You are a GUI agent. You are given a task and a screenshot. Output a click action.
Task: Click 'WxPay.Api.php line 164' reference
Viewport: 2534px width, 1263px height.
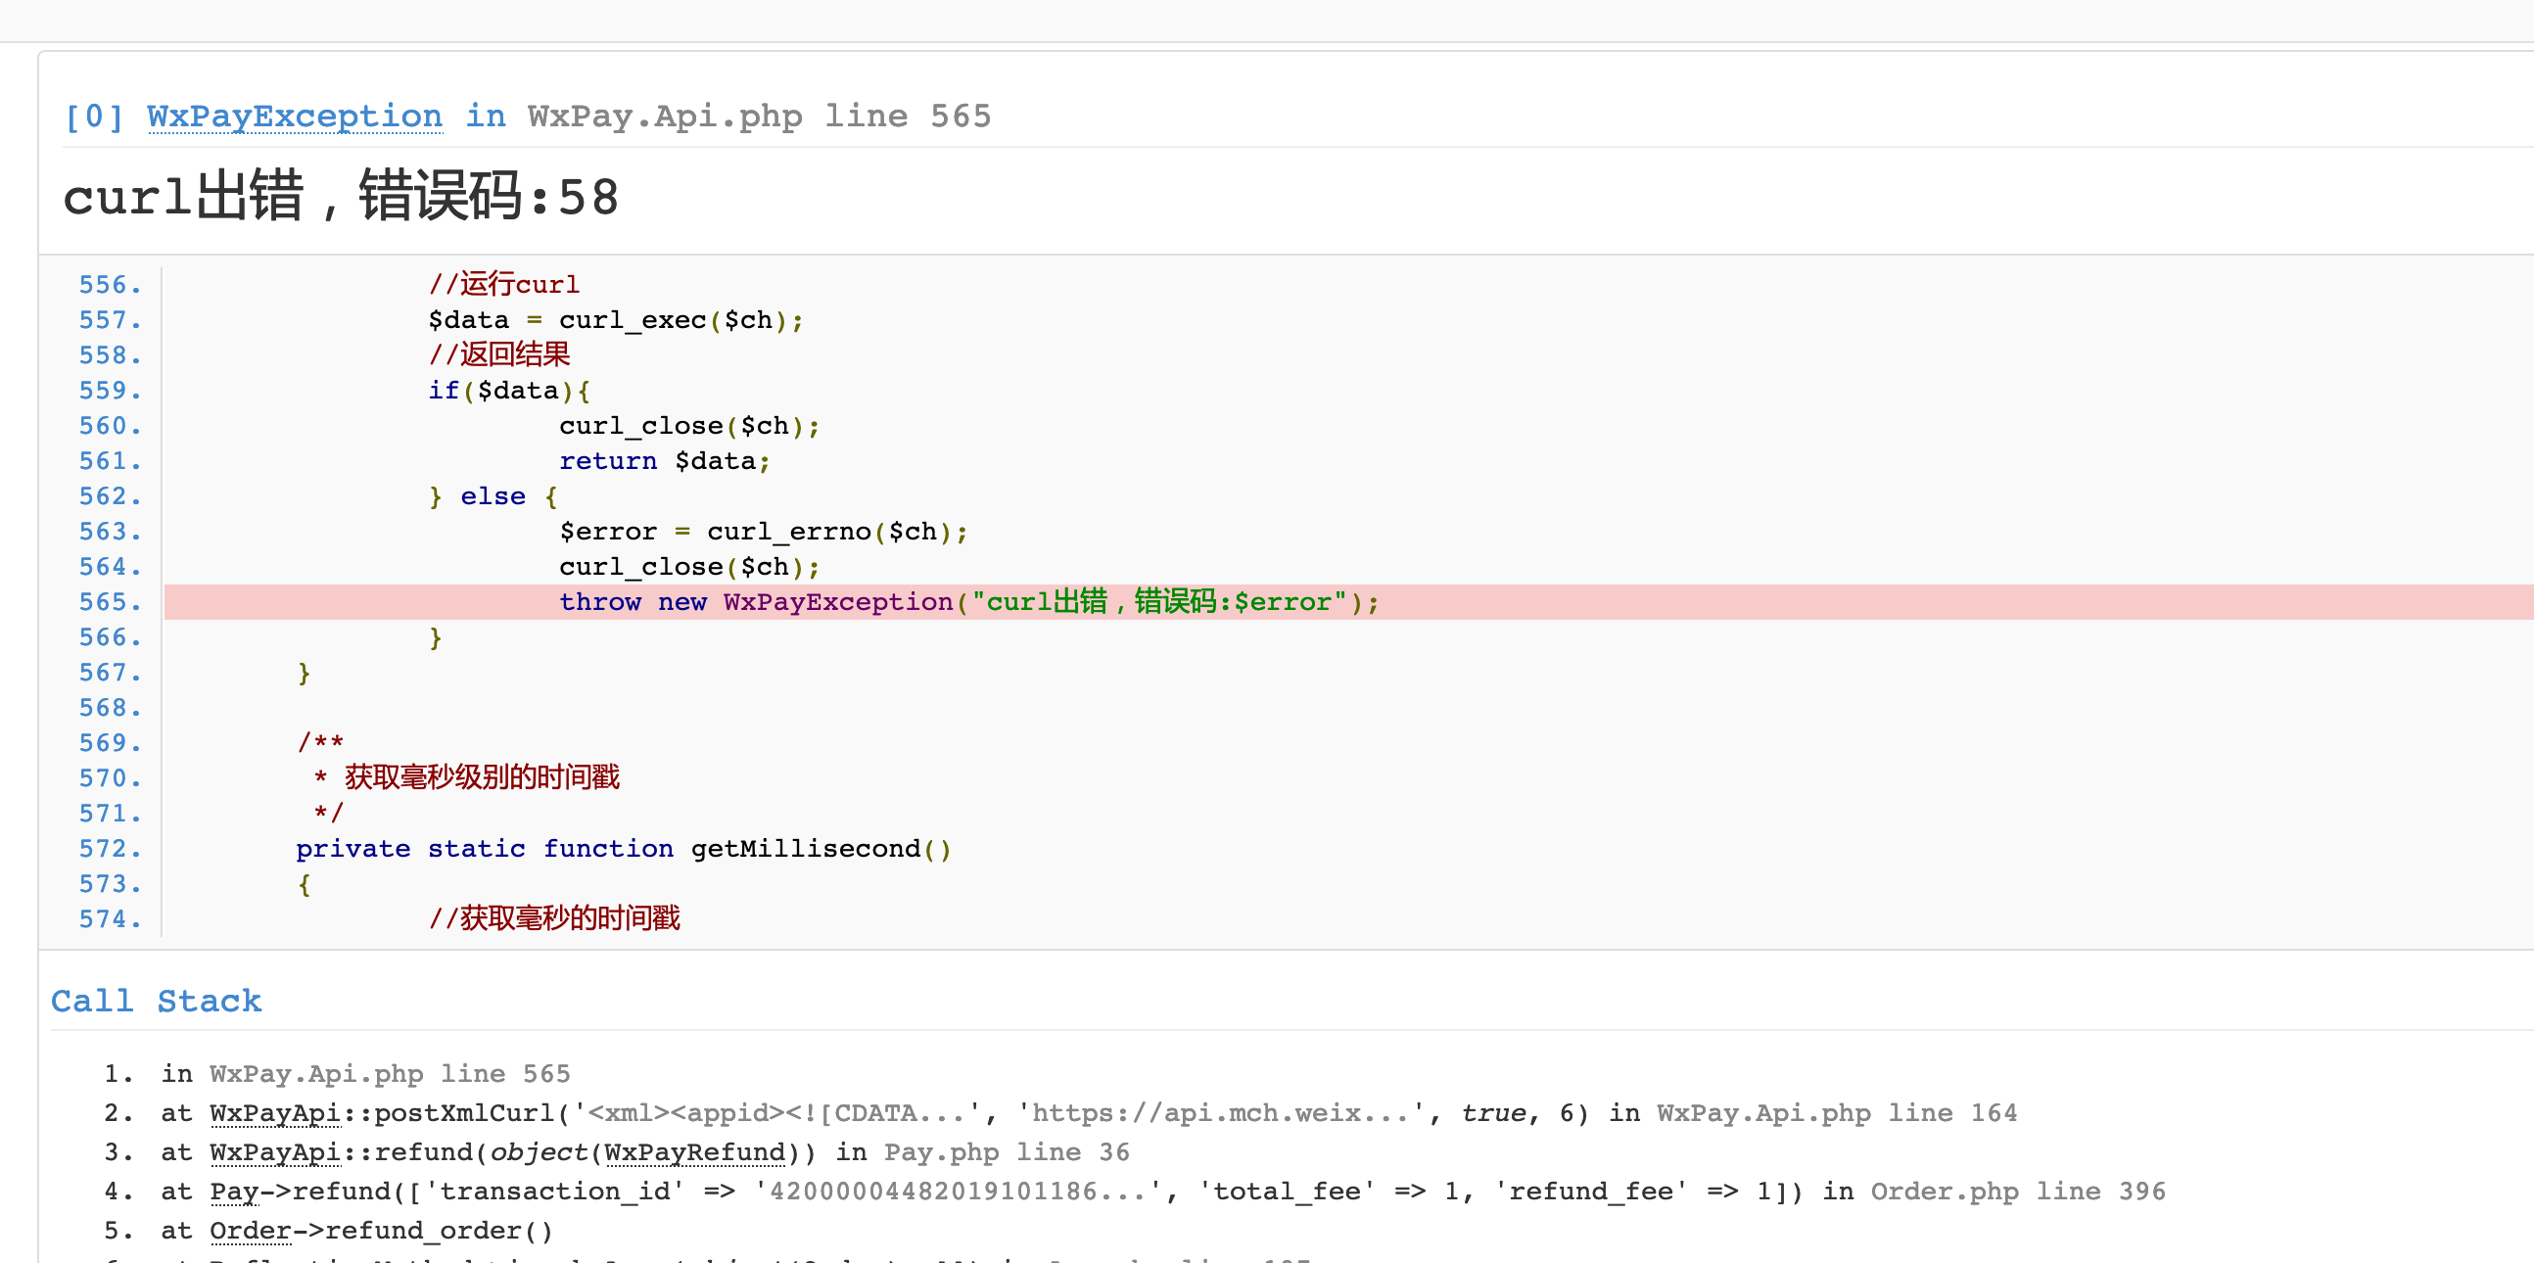(x=1837, y=1112)
